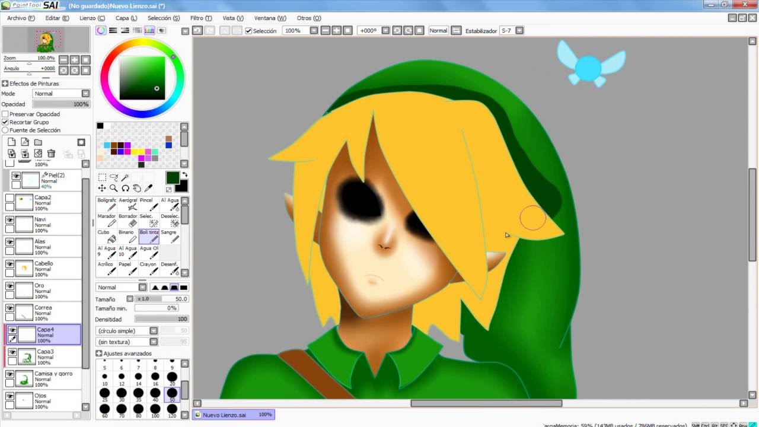Open the Capa menu
This screenshot has width=759, height=427.
coord(126,18)
